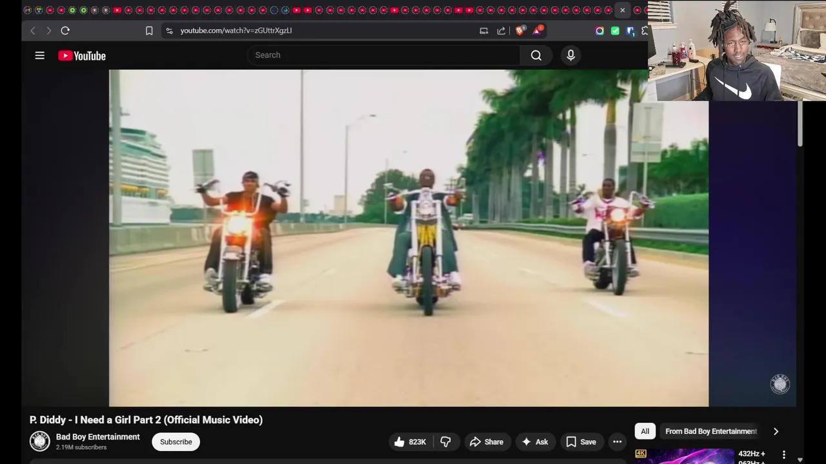The width and height of the screenshot is (826, 464).
Task: Dislike the video with thumbs down
Action: coord(445,441)
